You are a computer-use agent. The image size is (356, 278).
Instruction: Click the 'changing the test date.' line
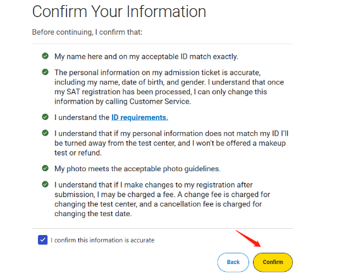pyautogui.click(x=93, y=214)
